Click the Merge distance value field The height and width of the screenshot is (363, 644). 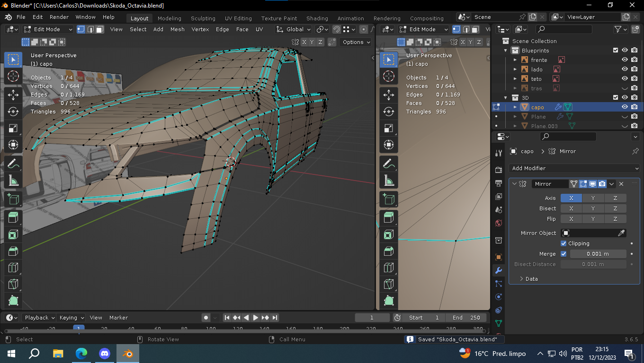point(598,254)
